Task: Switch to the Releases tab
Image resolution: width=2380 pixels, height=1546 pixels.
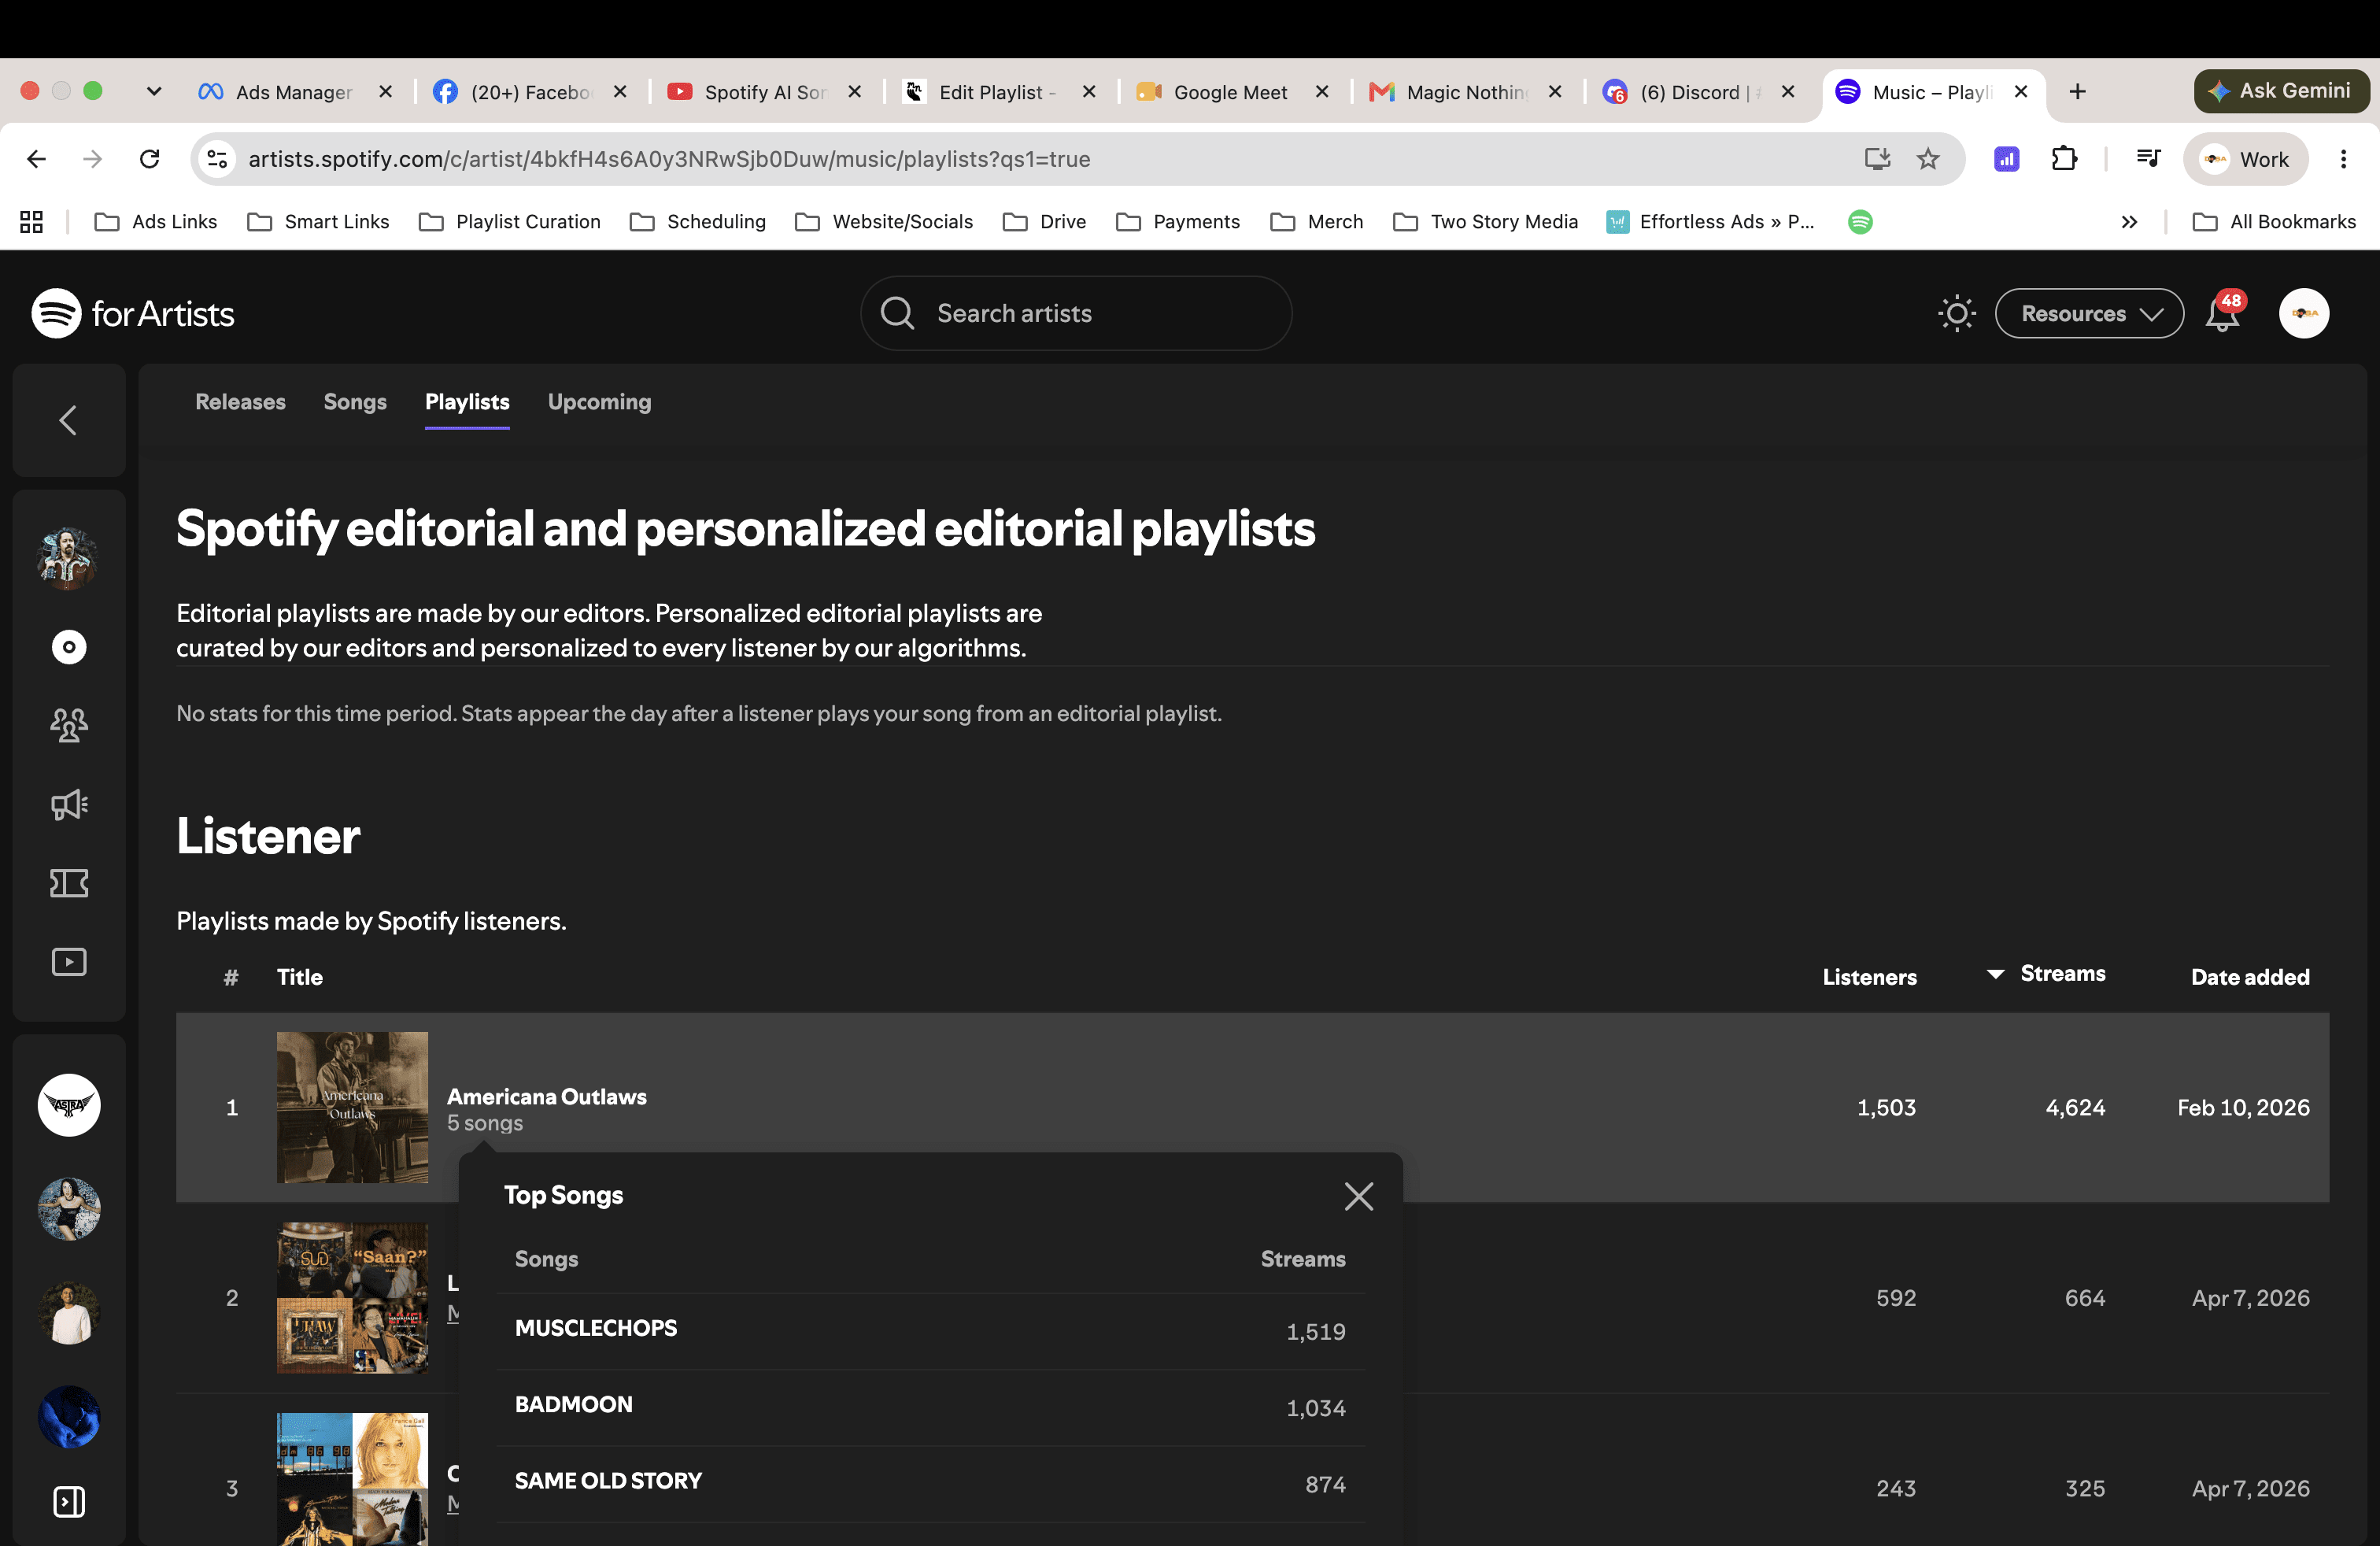Action: tap(240, 402)
